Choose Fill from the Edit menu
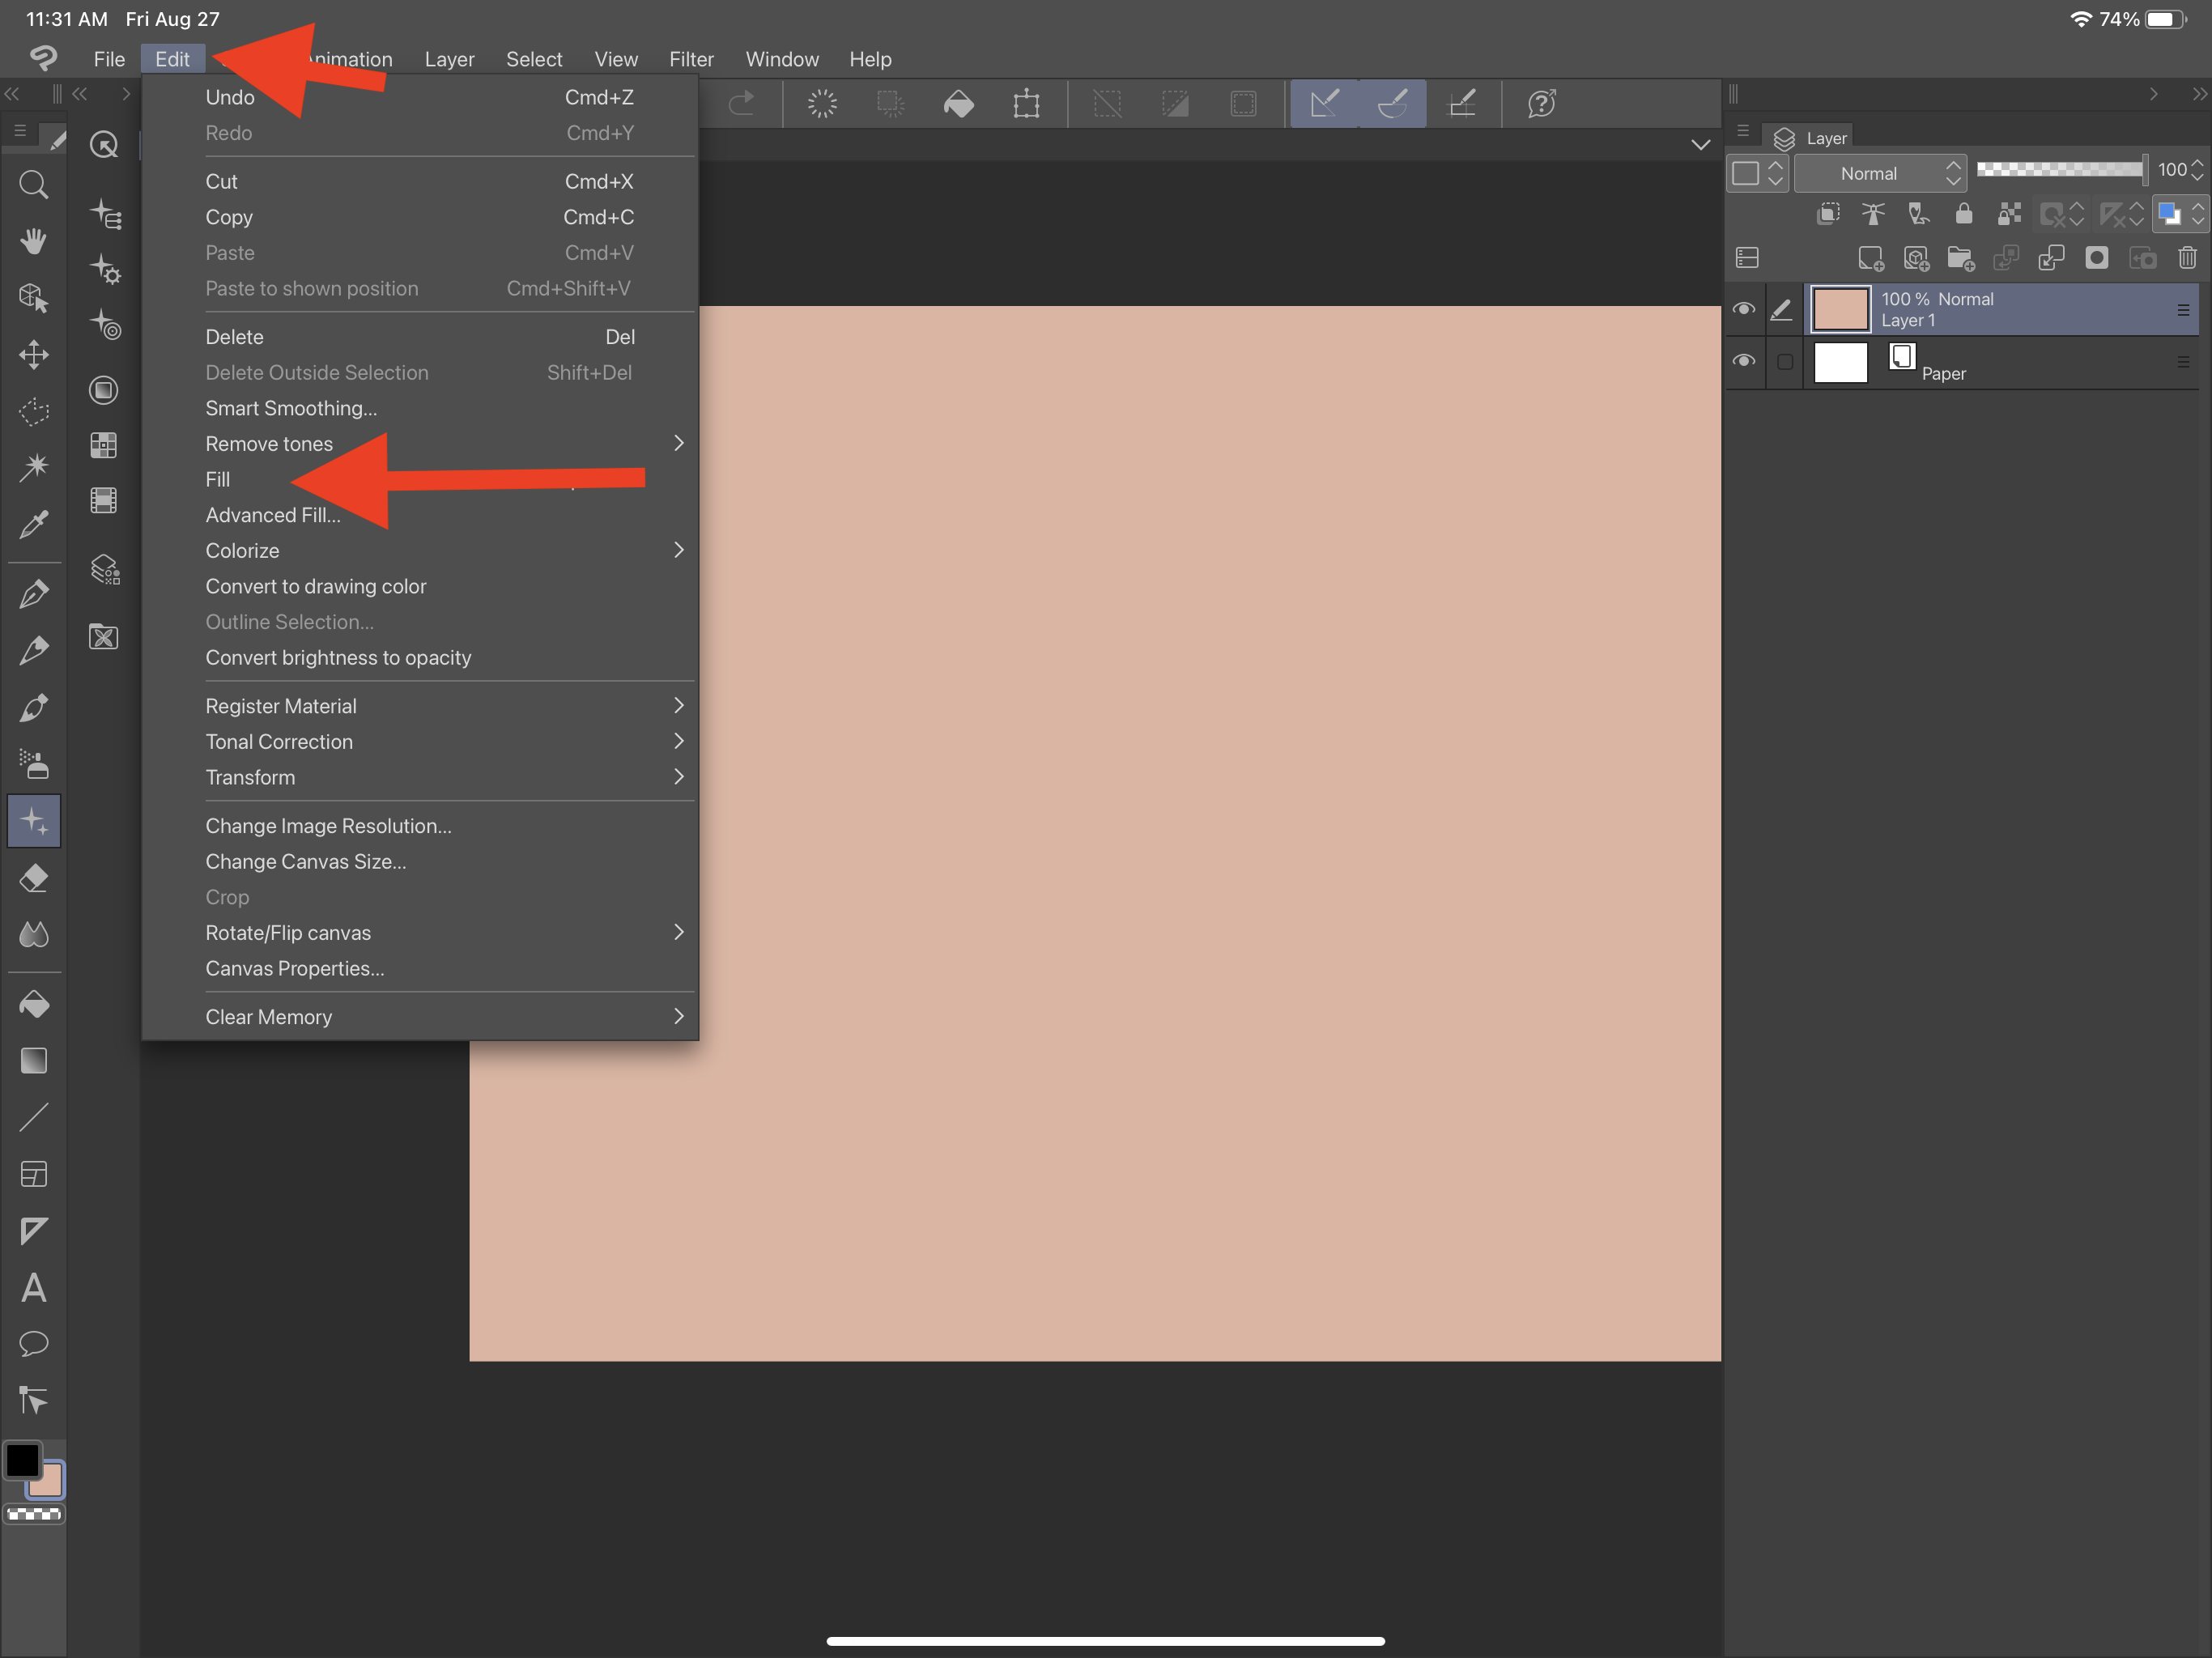Image resolution: width=2212 pixels, height=1658 pixels. [218, 479]
